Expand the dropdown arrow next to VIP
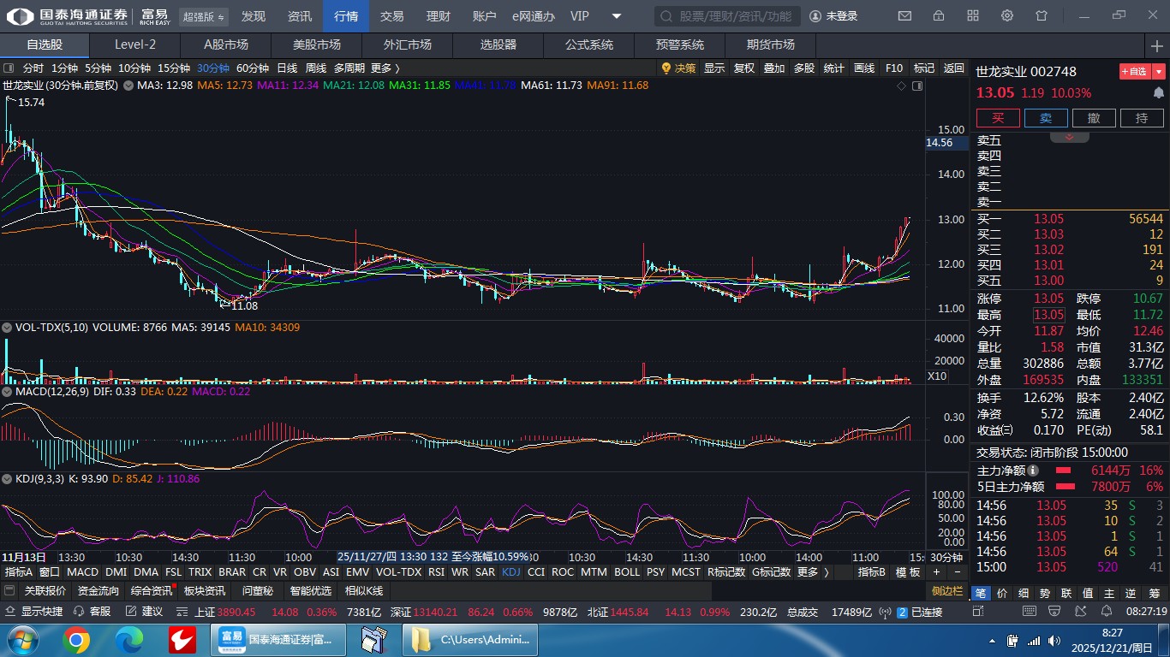This screenshot has height=657, width=1170. (617, 16)
